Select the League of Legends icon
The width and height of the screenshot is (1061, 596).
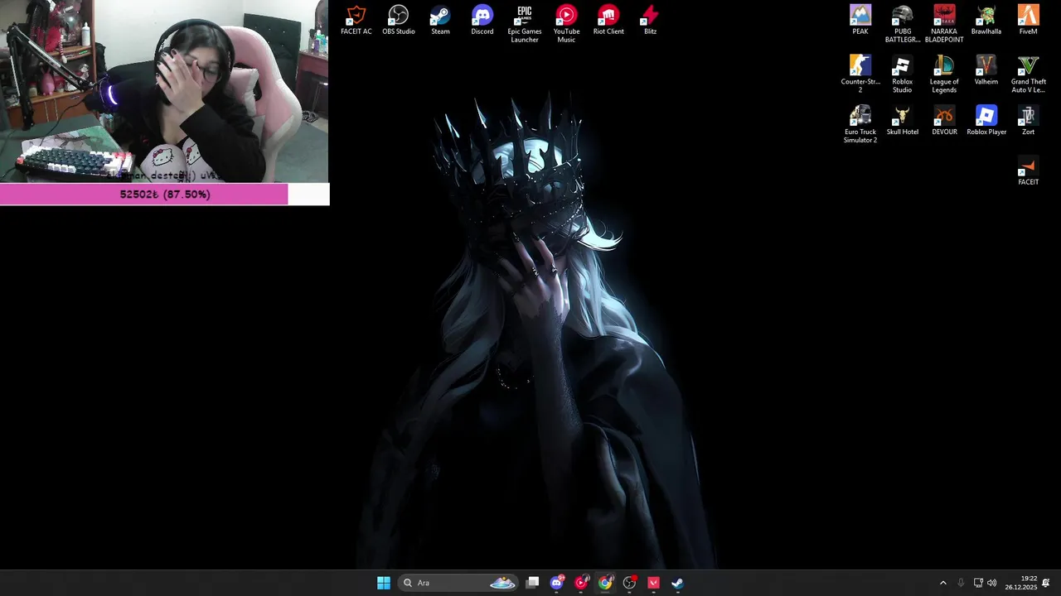[944, 74]
